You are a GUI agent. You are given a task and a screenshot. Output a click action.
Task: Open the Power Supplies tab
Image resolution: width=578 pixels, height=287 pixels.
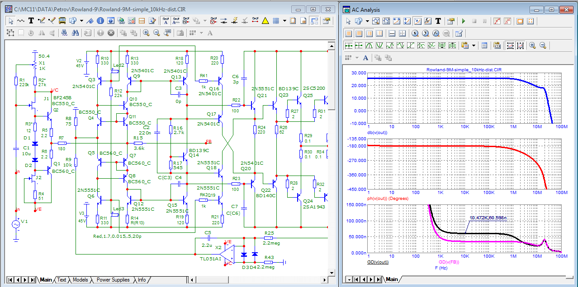(x=113, y=280)
